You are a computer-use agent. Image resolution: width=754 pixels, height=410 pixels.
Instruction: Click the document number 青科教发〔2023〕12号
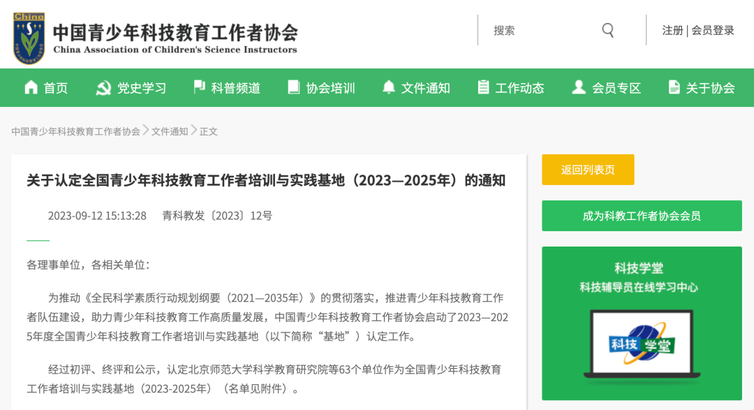point(217,216)
